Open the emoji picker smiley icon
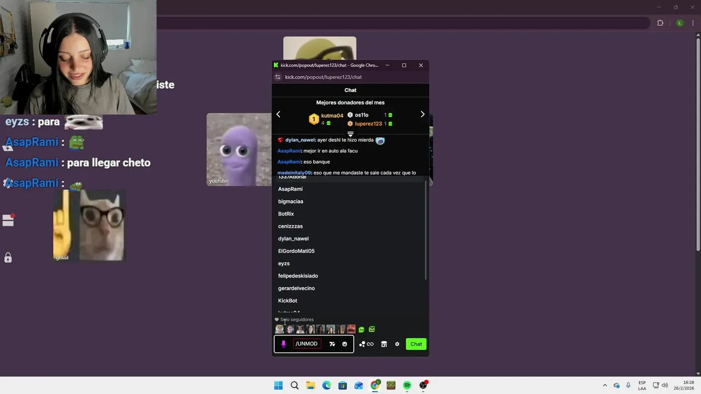Screen dimensions: 701x394 (344, 344)
